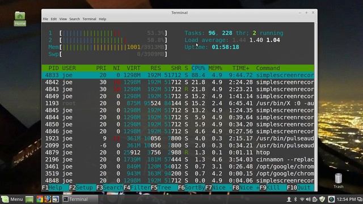
Task: Click the Mem usage meter
Action: (x=108, y=47)
